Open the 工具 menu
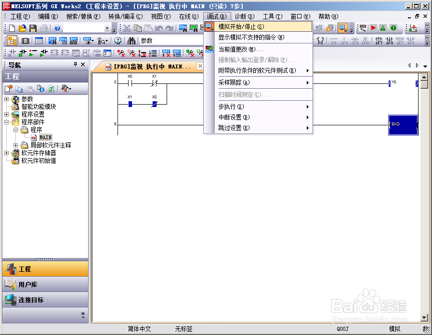The height and width of the screenshot is (335, 432). tap(273, 16)
